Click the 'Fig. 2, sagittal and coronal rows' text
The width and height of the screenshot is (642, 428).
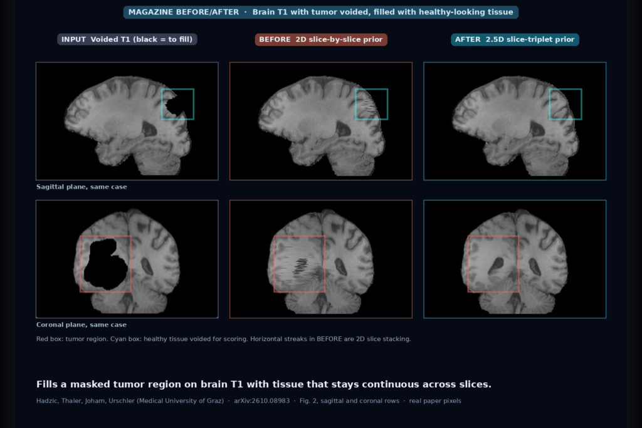tap(349, 400)
